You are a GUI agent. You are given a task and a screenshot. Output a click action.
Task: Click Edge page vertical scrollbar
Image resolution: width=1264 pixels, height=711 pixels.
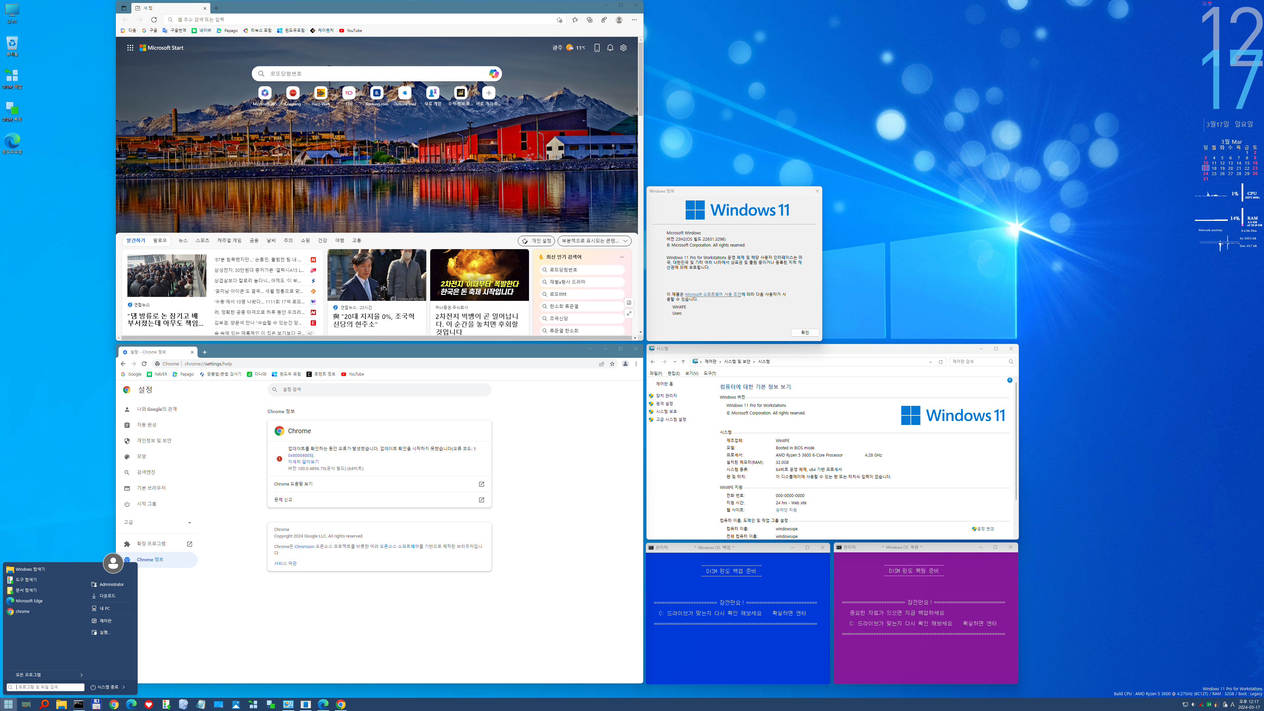click(x=640, y=79)
